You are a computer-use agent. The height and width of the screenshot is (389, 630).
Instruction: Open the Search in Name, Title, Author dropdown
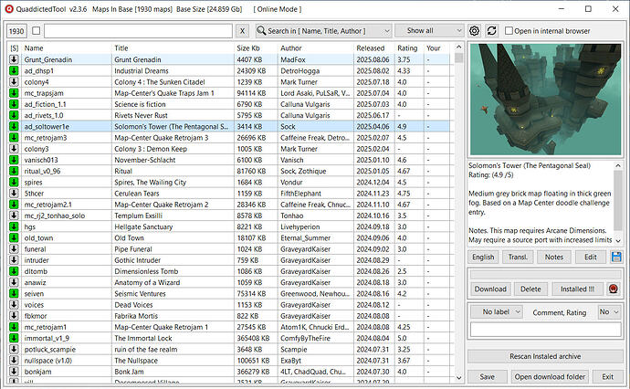pyautogui.click(x=323, y=31)
